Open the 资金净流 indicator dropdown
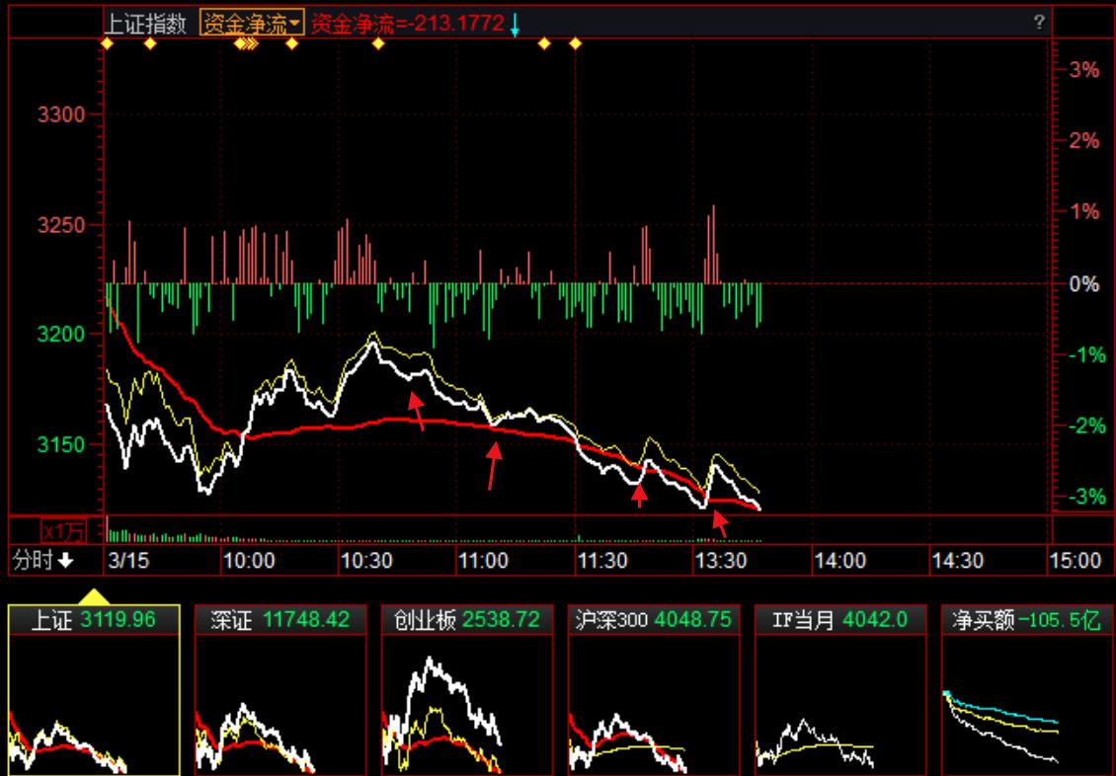The width and height of the screenshot is (1116, 776). pyautogui.click(x=251, y=24)
